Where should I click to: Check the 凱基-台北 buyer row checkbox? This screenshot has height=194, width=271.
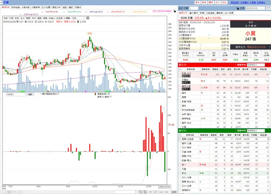(180, 74)
